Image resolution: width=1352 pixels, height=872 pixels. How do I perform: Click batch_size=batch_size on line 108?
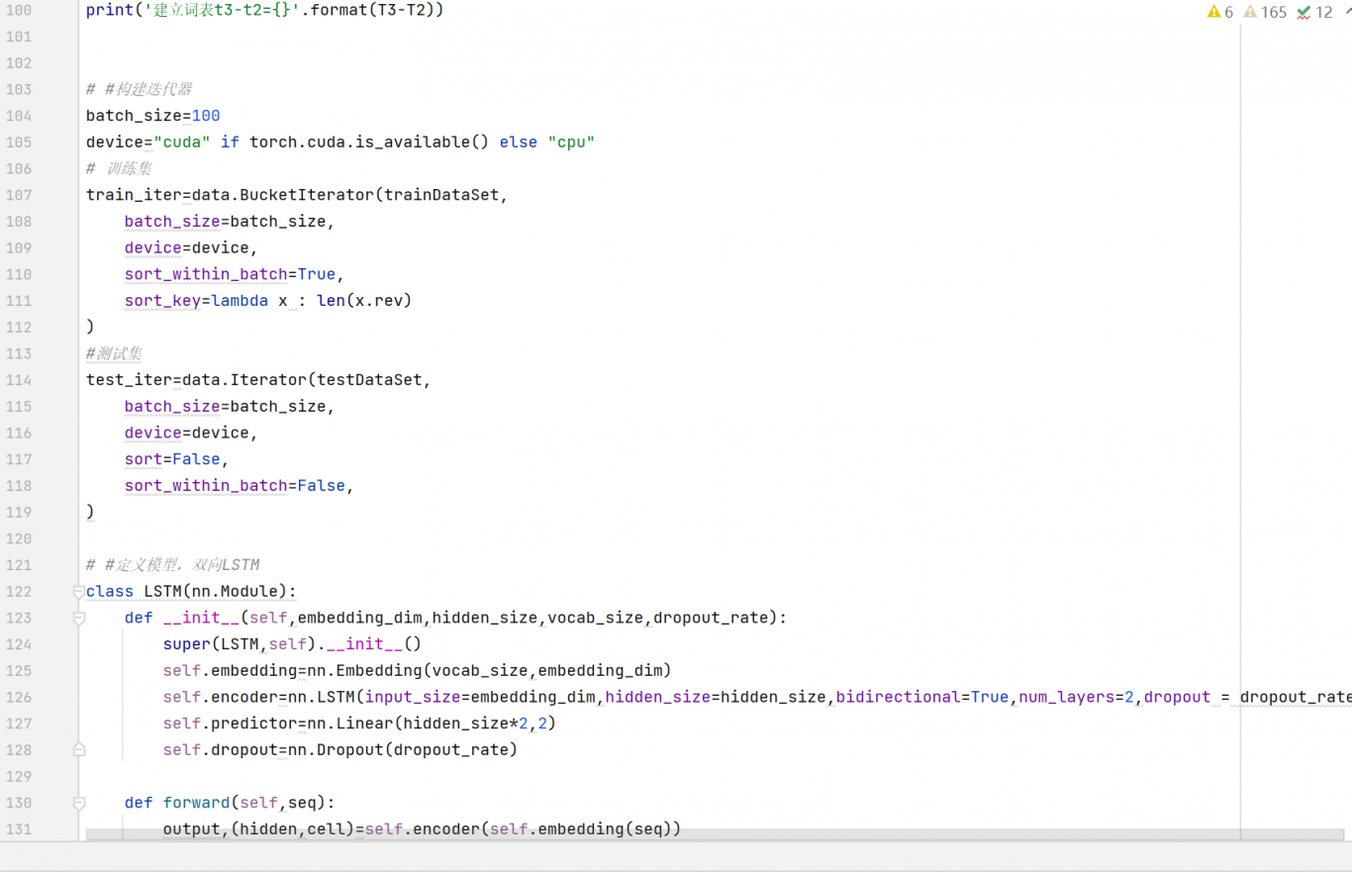(225, 222)
